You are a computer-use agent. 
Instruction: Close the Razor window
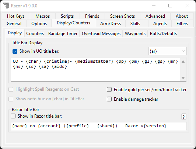point(187,6)
